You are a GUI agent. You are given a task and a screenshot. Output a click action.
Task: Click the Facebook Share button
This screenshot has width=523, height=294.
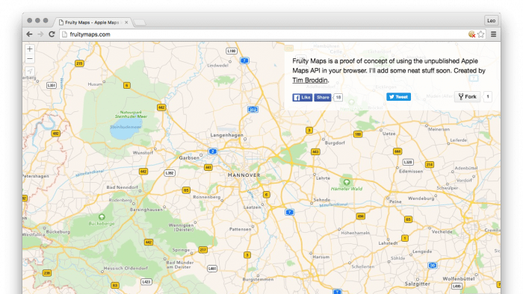point(323,97)
